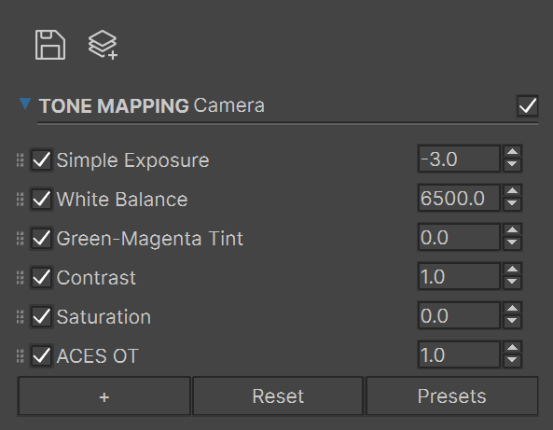The image size is (553, 430).
Task: Toggle the ACES OT checkbox
Action: pyautogui.click(x=42, y=356)
